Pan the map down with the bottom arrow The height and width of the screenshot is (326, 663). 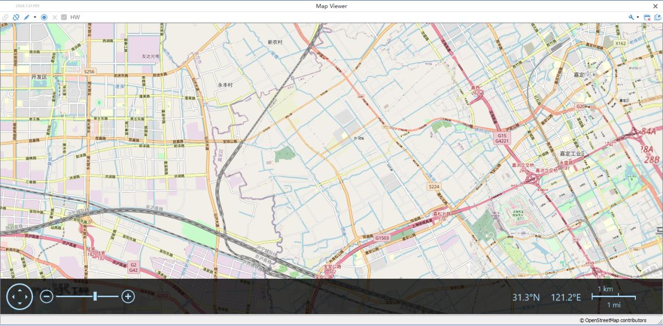(x=20, y=304)
